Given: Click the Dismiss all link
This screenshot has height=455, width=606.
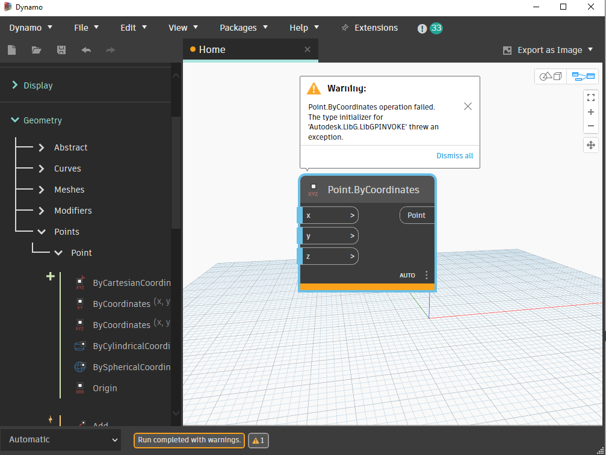Looking at the screenshot, I should (x=454, y=155).
